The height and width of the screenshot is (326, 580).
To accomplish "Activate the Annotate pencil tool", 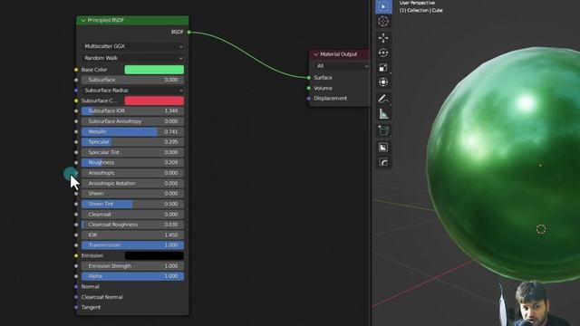I will point(383,99).
